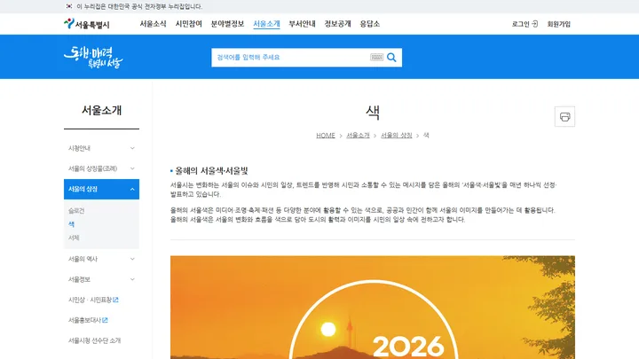Screen dimensions: 639x359
Task: Expand the 서울정보 section
Action: click(101, 279)
